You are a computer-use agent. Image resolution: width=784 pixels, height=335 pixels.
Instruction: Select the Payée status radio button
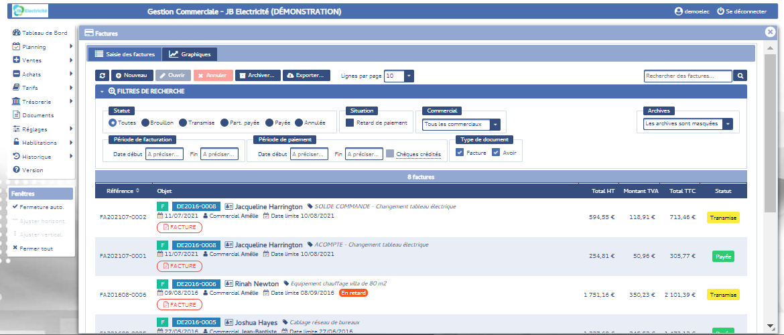click(x=269, y=123)
